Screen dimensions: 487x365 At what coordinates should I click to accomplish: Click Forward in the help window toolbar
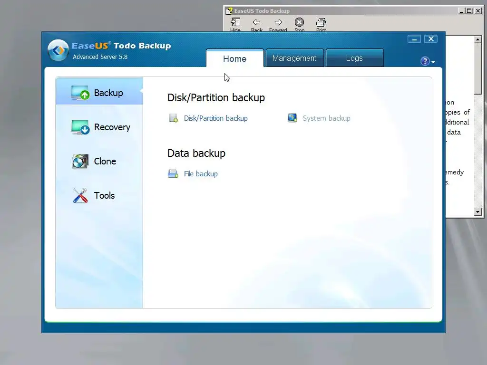[x=278, y=25]
